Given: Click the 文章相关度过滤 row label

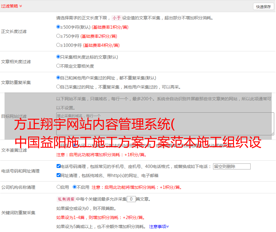Looking at the screenshot, I should [x=16, y=62].
